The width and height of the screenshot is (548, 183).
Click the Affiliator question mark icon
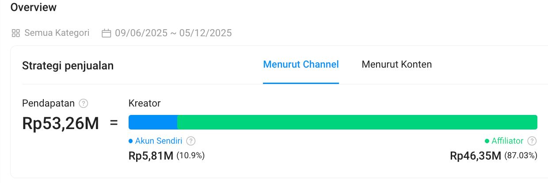coord(532,141)
